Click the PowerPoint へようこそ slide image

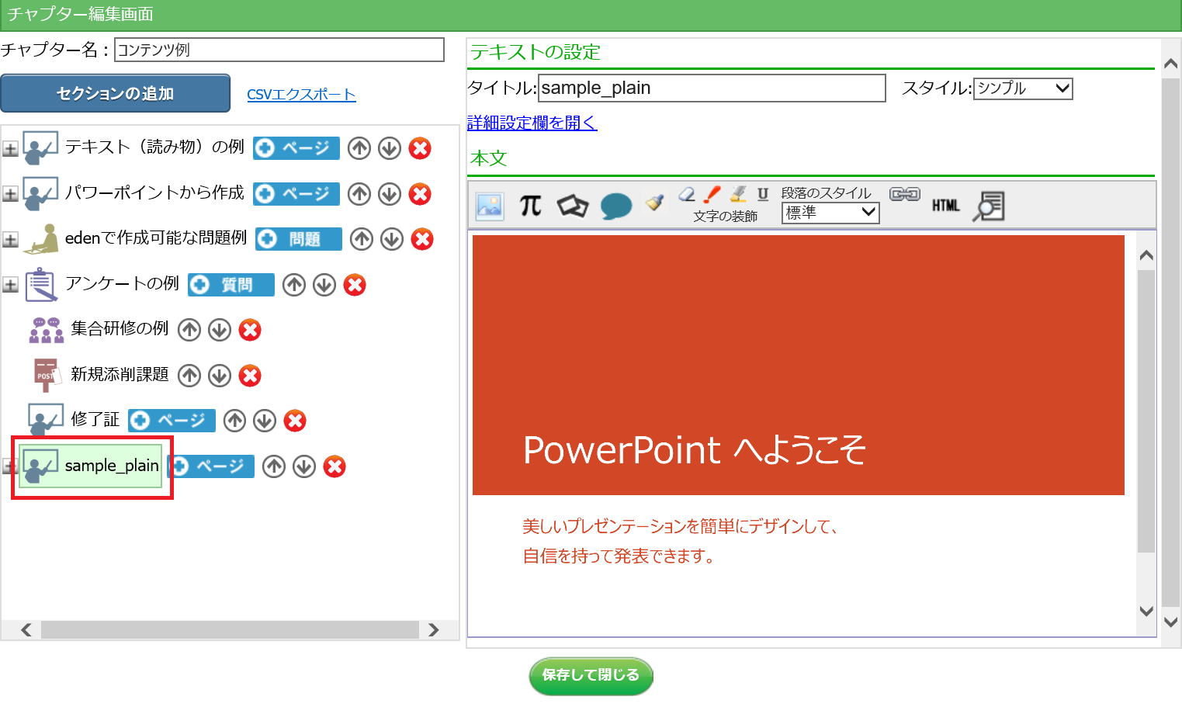[799, 365]
